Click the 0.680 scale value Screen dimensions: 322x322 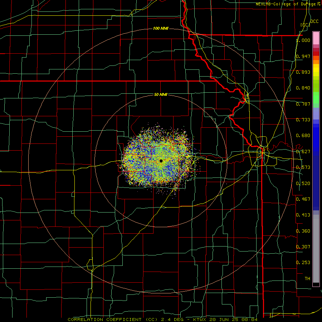[x=303, y=136]
